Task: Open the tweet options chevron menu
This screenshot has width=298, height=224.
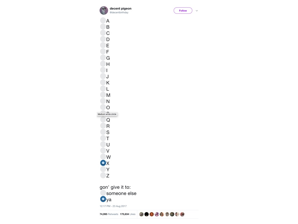Action: pos(197,11)
